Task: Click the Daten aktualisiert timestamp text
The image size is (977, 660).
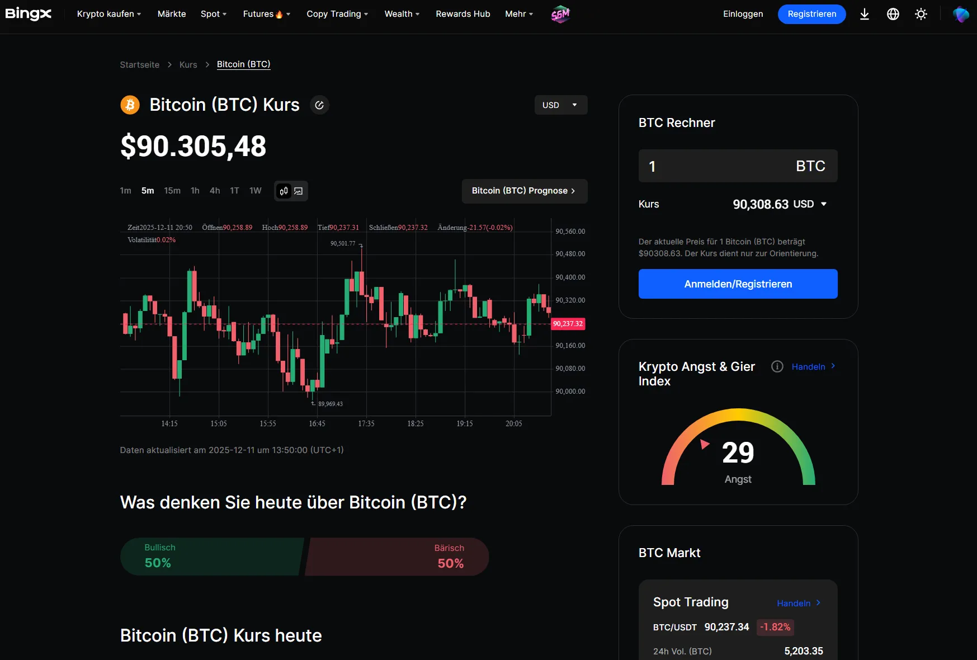Action: pos(232,450)
